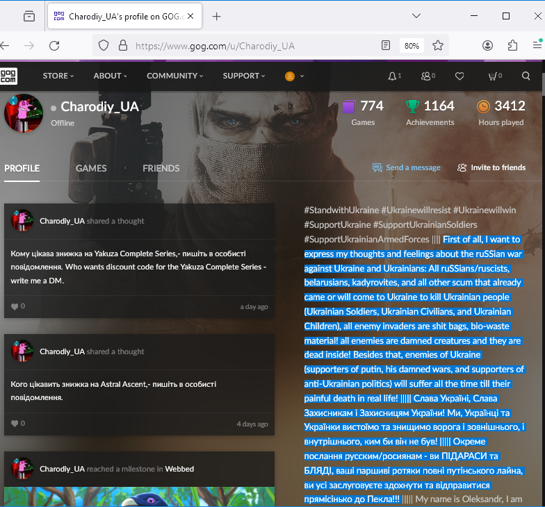Image resolution: width=545 pixels, height=507 pixels.
Task: Click the '4 days ago' timestamp
Action: (x=252, y=424)
